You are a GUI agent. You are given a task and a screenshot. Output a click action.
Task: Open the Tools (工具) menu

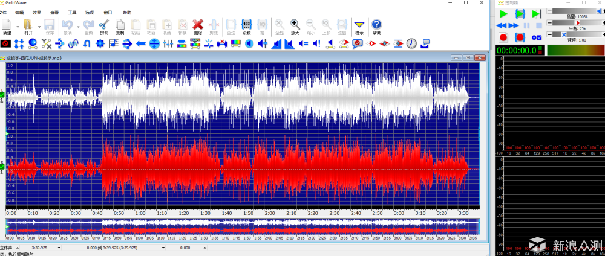(x=72, y=12)
